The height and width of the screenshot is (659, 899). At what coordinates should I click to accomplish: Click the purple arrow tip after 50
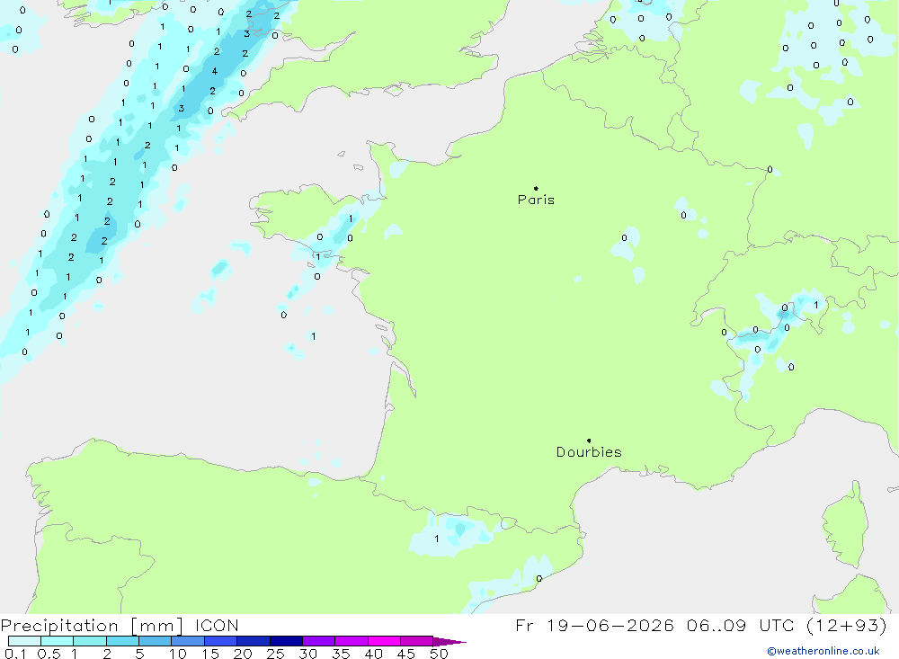(x=450, y=641)
